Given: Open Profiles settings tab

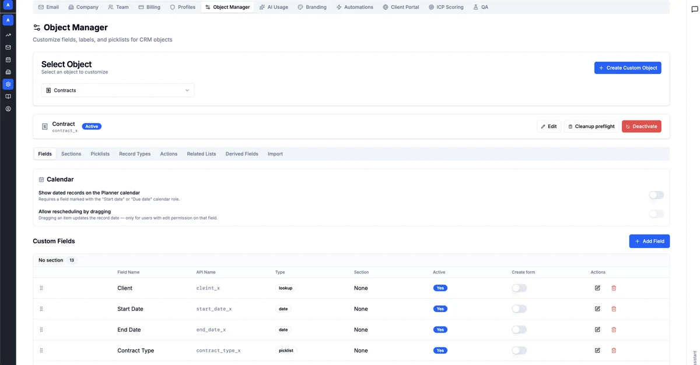Looking at the screenshot, I should tap(183, 7).
